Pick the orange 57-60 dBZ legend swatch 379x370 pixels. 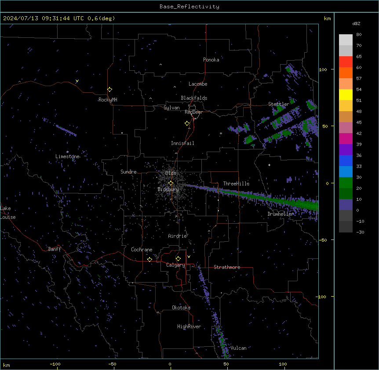click(x=346, y=73)
